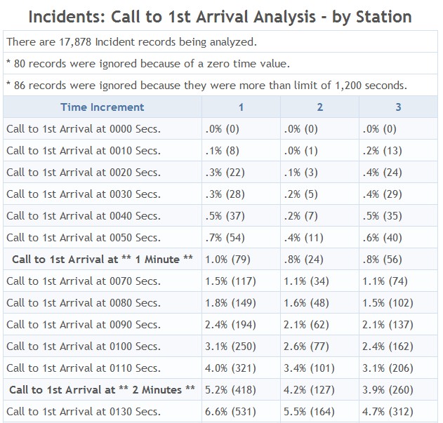Image resolution: width=443 pixels, height=423 pixels.
Task: Click the Time Increment column header
Action: point(103,107)
